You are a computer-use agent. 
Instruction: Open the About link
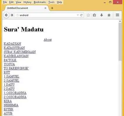click(48, 40)
